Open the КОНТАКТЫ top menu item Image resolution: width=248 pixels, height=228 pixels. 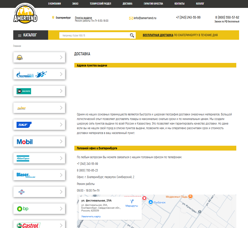(180, 4)
